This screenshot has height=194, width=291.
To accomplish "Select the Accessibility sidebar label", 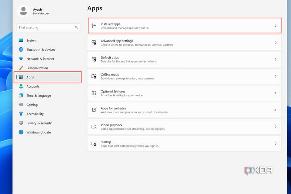I will pos(35,114).
